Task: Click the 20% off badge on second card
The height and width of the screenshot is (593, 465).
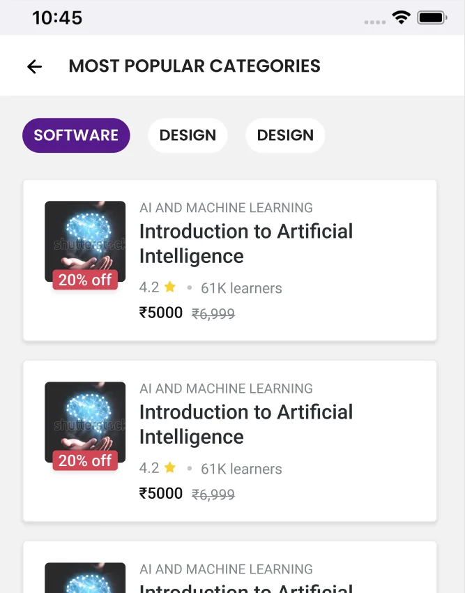Action: 85,460
